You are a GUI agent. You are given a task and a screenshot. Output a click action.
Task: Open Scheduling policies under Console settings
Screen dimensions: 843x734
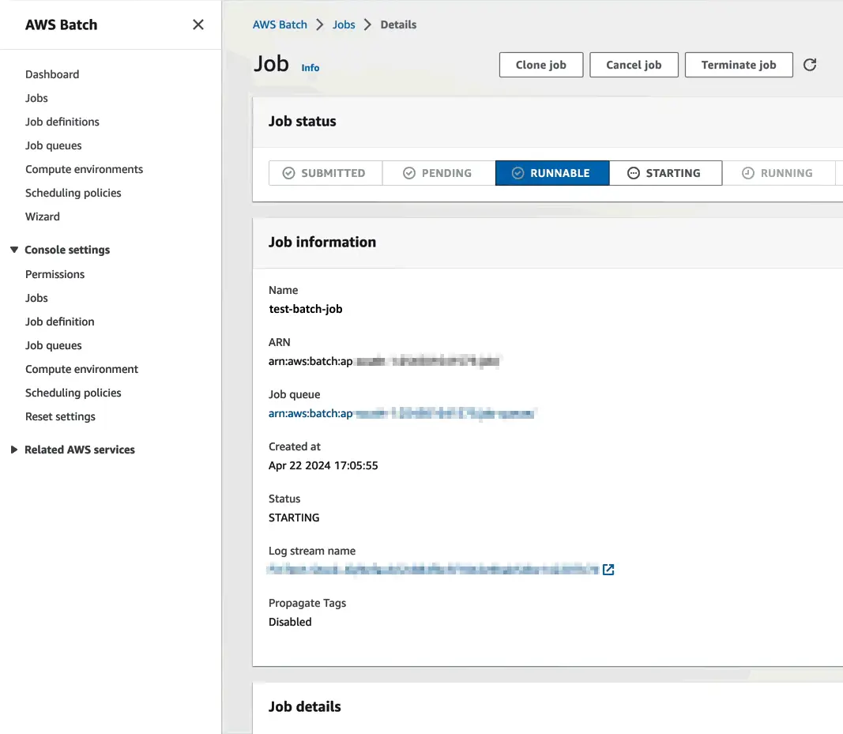73,393
